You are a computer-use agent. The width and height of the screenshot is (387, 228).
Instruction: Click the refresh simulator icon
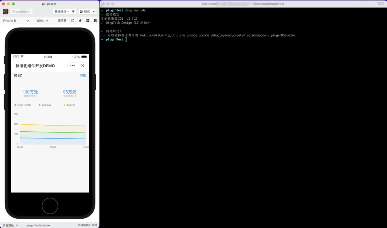click(x=72, y=21)
